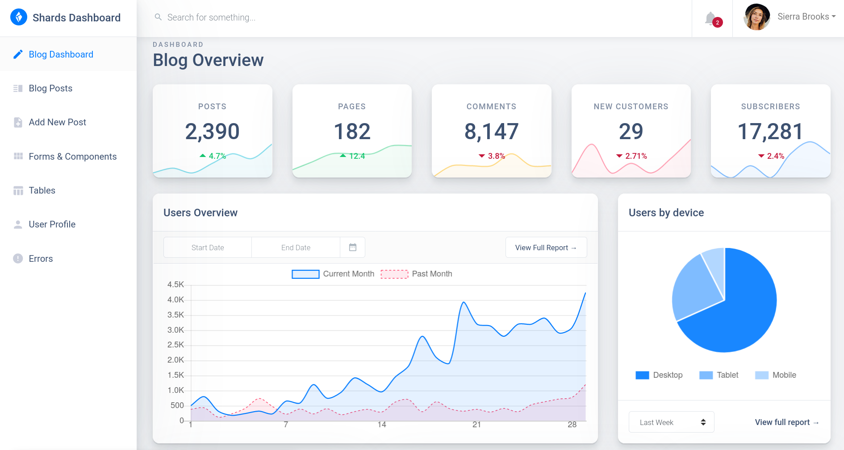This screenshot has width=844, height=450.
Task: Expand the Sierra Brooks user menu
Action: (x=806, y=17)
